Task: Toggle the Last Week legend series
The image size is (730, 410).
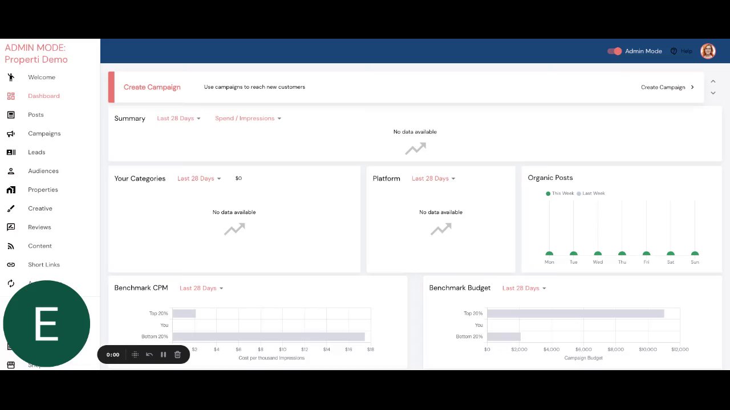Action: 590,194
